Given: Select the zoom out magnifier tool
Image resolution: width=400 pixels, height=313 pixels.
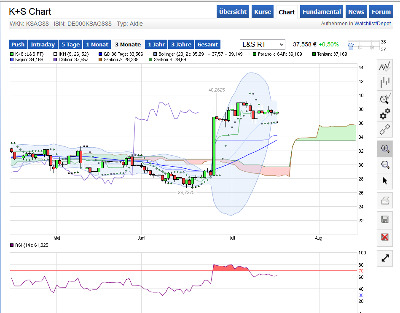Looking at the screenshot, I should 384,165.
